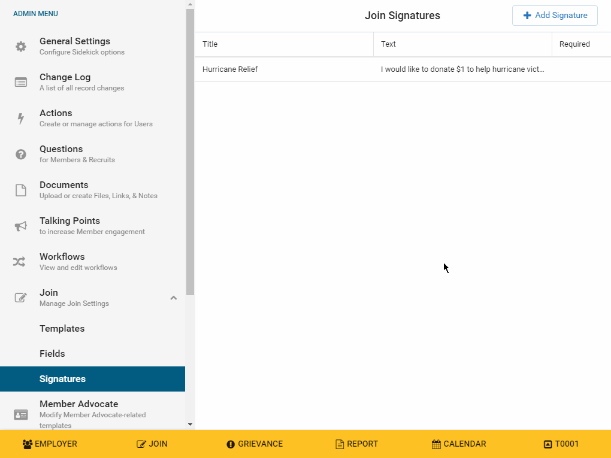
Task: Open Change Log via its list icon
Action: pyautogui.click(x=21, y=83)
